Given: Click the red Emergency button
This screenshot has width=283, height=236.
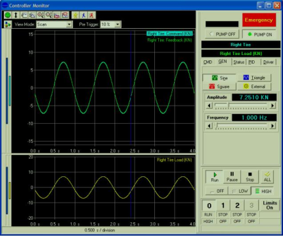Looking at the screenshot, I should 259,20.
